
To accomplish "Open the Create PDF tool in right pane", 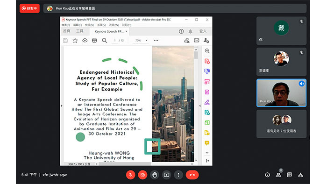I will (207, 61).
